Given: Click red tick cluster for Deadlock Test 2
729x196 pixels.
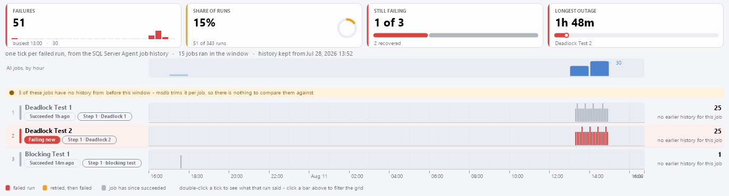Looking at the screenshot, I should 592,136.
